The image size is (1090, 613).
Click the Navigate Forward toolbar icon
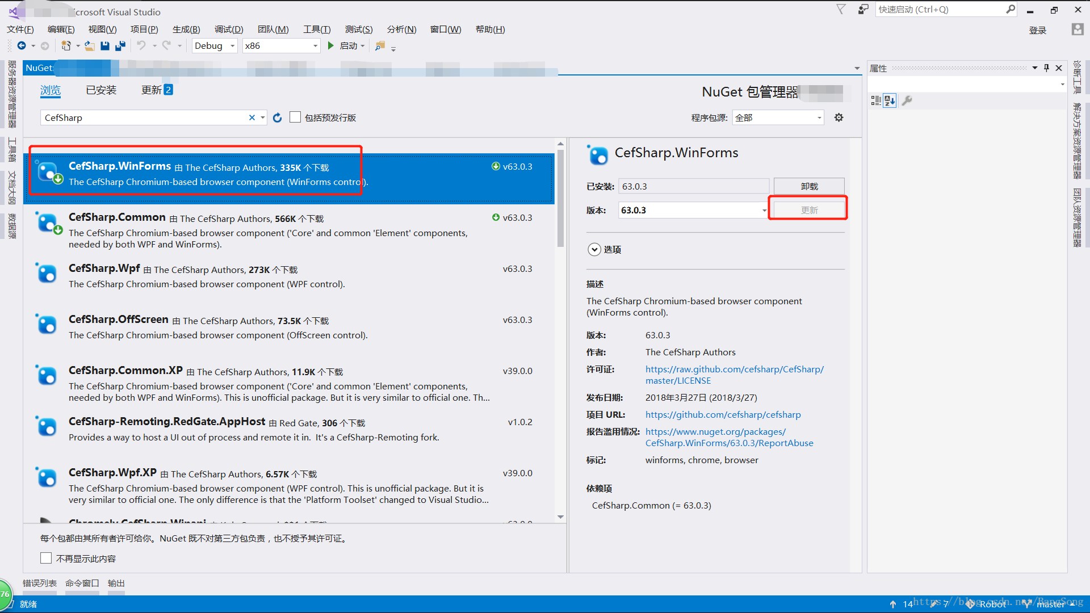(x=45, y=46)
